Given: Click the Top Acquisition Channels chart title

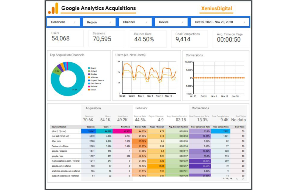Looking at the screenshot, I should 67,55.
